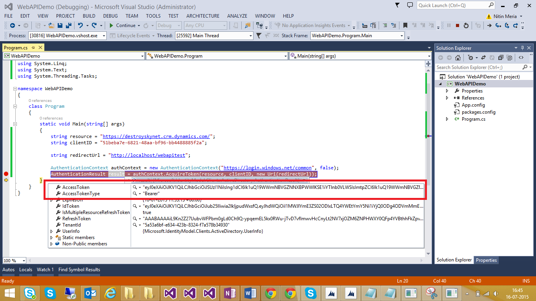Viewport: 536px width, 301px height.
Task: Open the ANALYZE menu
Action: coord(237,16)
